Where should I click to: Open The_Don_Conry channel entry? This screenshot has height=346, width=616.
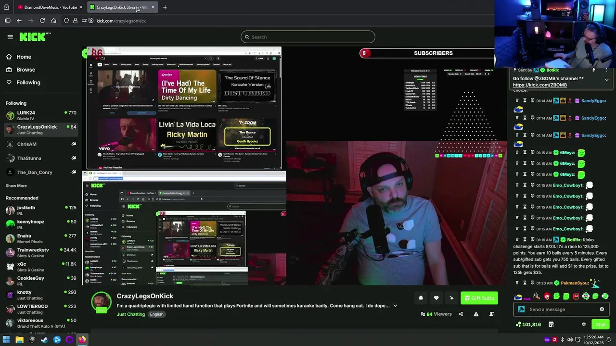pyautogui.click(x=41, y=172)
